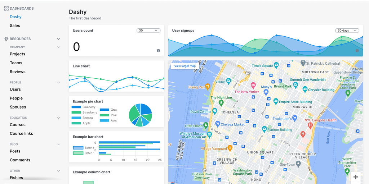Viewport: 369px width, 184px height.
Task: Open the Fishies resource
Action: click(17, 178)
